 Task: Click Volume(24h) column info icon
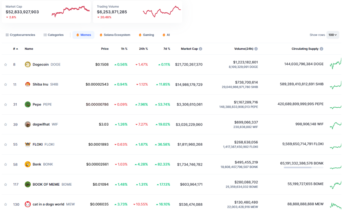[256, 49]
